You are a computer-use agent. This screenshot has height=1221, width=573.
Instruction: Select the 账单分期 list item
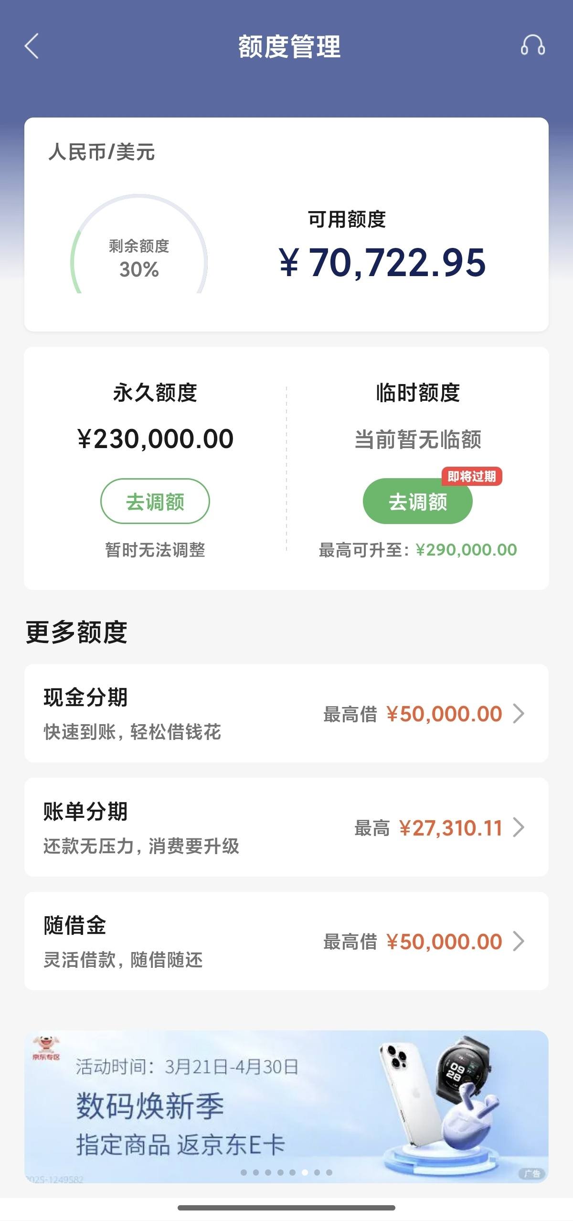pyautogui.click(x=286, y=827)
